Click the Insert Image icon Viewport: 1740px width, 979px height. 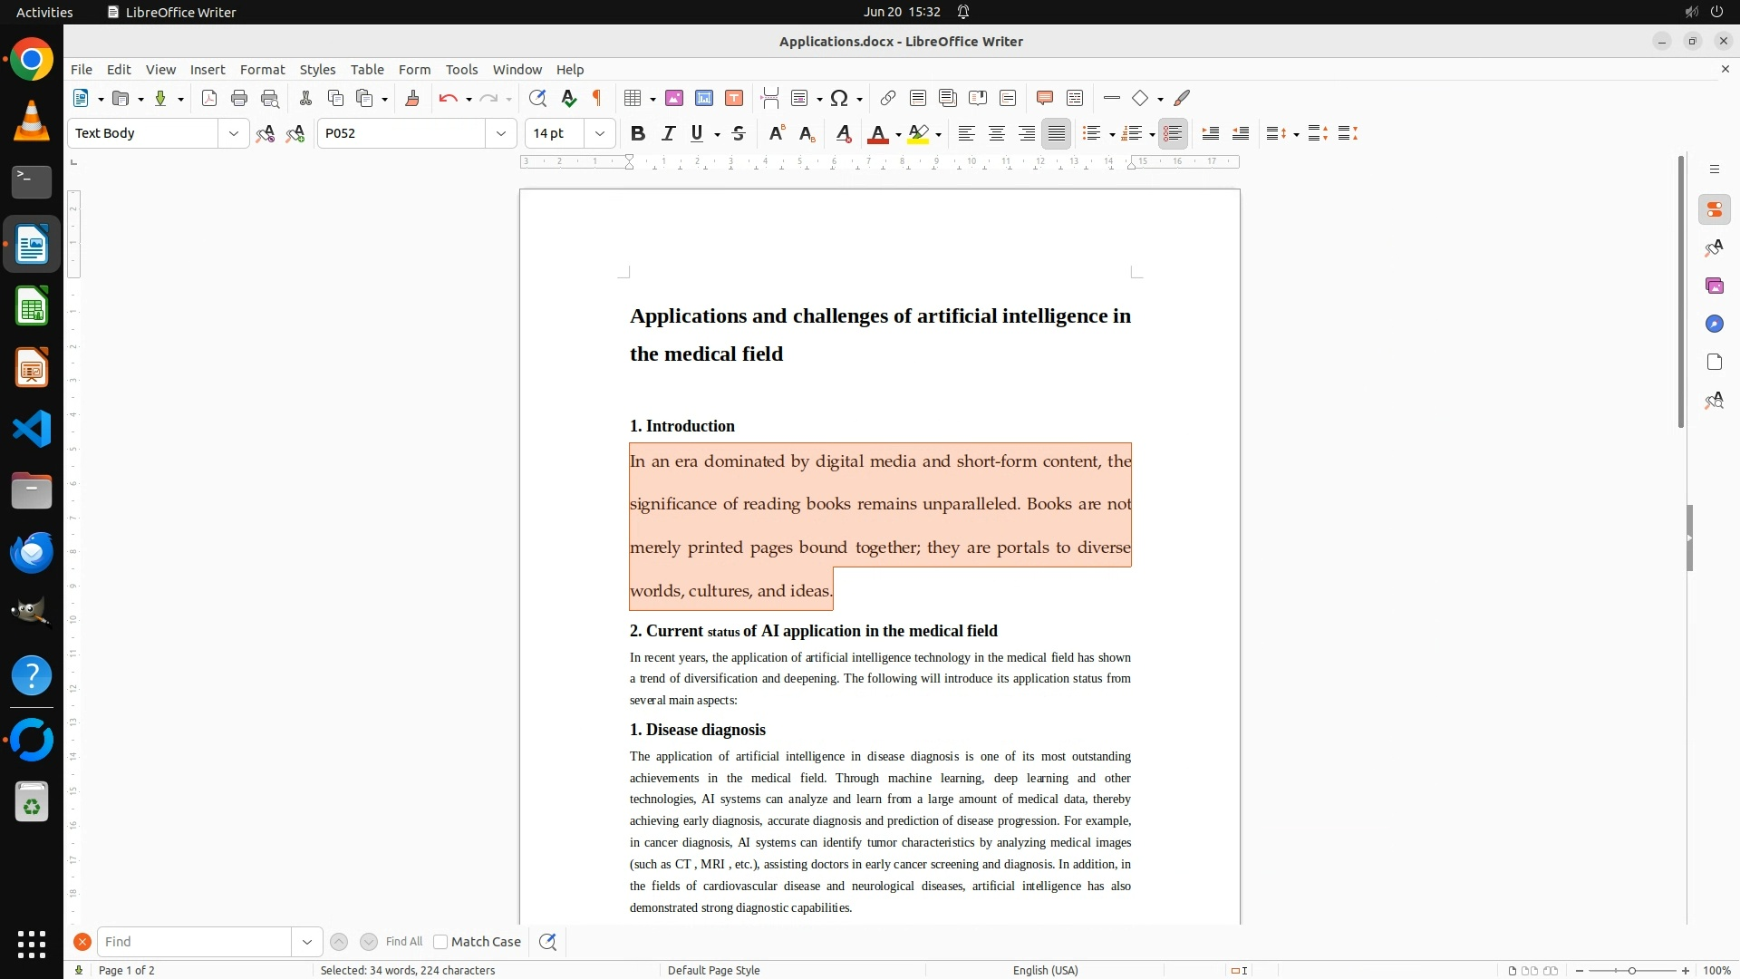674,98
